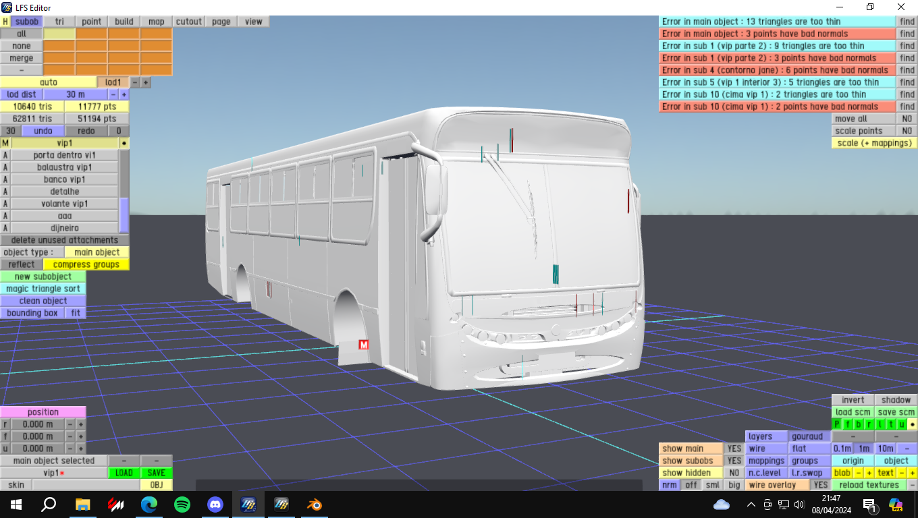Select the l left view preset

click(x=880, y=424)
